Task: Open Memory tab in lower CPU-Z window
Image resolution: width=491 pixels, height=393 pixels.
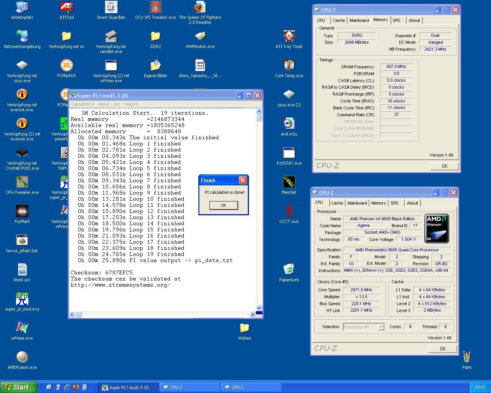Action: click(x=378, y=203)
